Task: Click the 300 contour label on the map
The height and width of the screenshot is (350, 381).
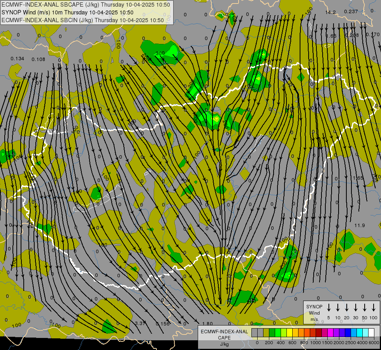Action: click(160, 53)
